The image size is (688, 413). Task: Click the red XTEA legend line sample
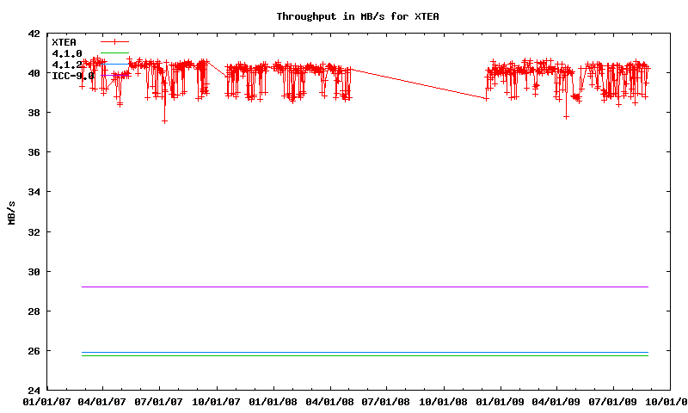coord(114,41)
